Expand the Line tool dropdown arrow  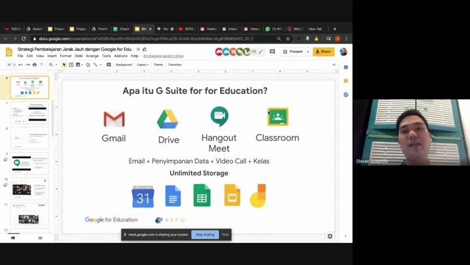(101, 65)
